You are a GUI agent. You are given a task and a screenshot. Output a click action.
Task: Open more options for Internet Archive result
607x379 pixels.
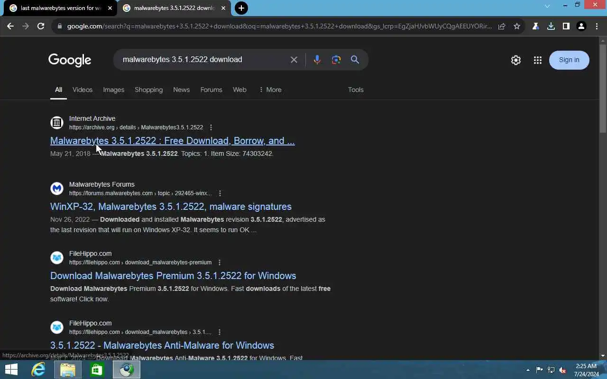211,127
